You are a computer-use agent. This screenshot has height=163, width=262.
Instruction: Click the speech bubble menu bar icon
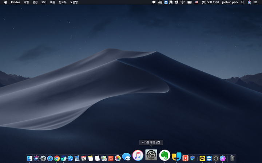pos(154,2)
